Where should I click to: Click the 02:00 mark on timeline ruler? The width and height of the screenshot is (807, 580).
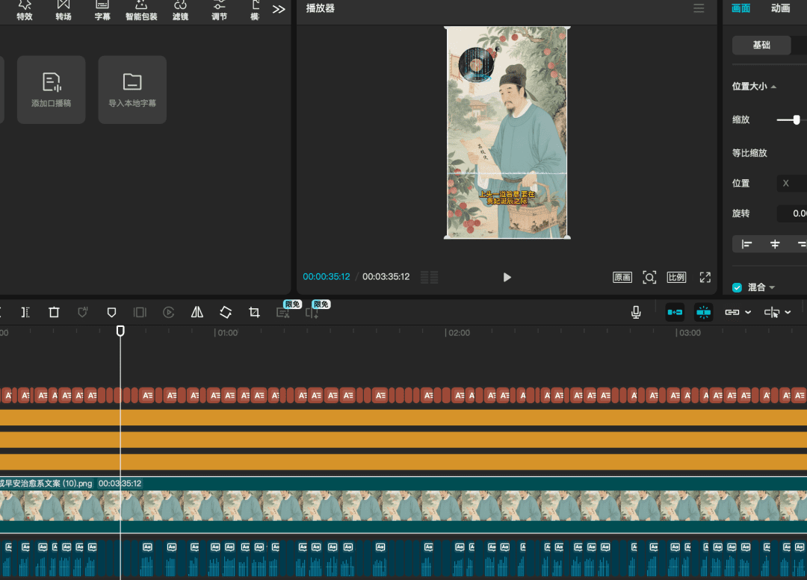tap(459, 333)
